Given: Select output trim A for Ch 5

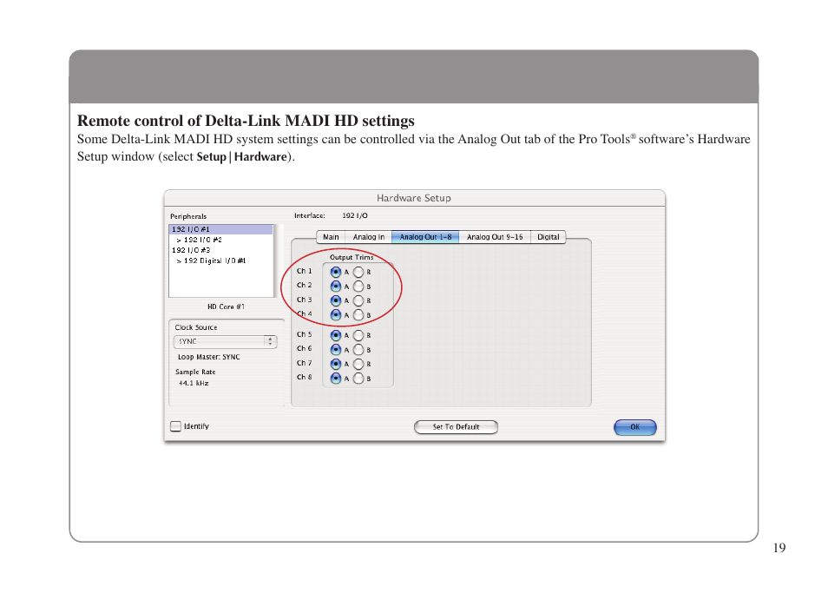Looking at the screenshot, I should (x=335, y=335).
